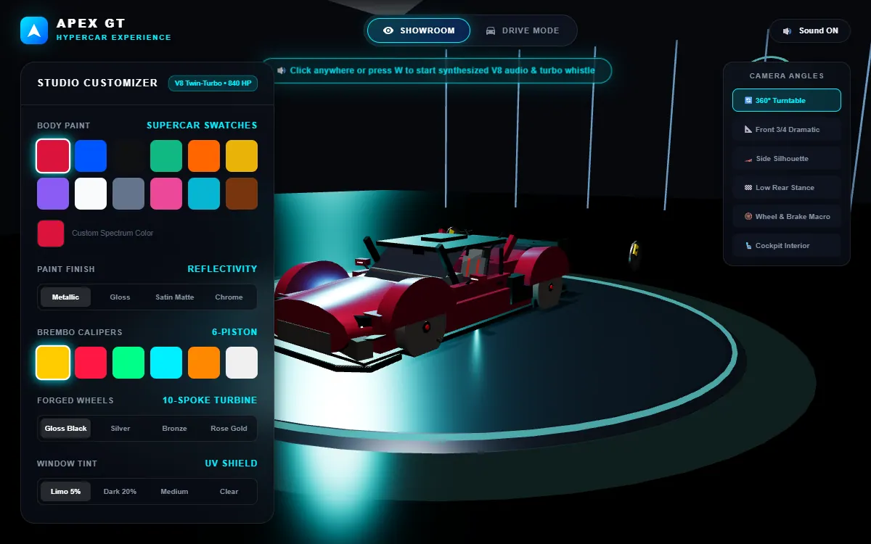Switch camera to Side Silhouette
The width and height of the screenshot is (871, 544).
point(787,158)
